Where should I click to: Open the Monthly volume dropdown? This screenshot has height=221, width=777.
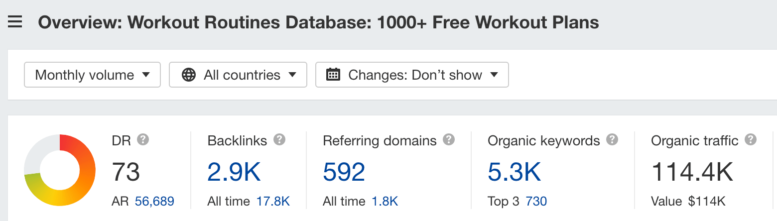point(92,75)
